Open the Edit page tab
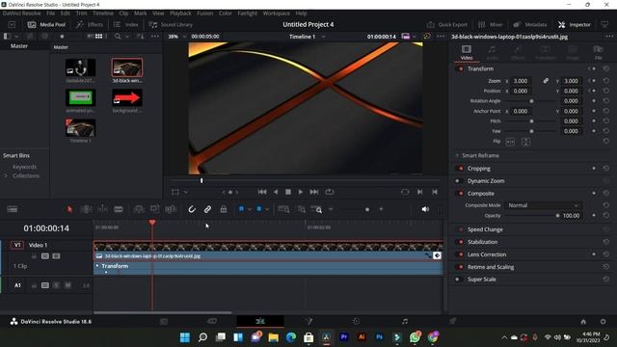The width and height of the screenshot is (617, 347). (x=260, y=321)
